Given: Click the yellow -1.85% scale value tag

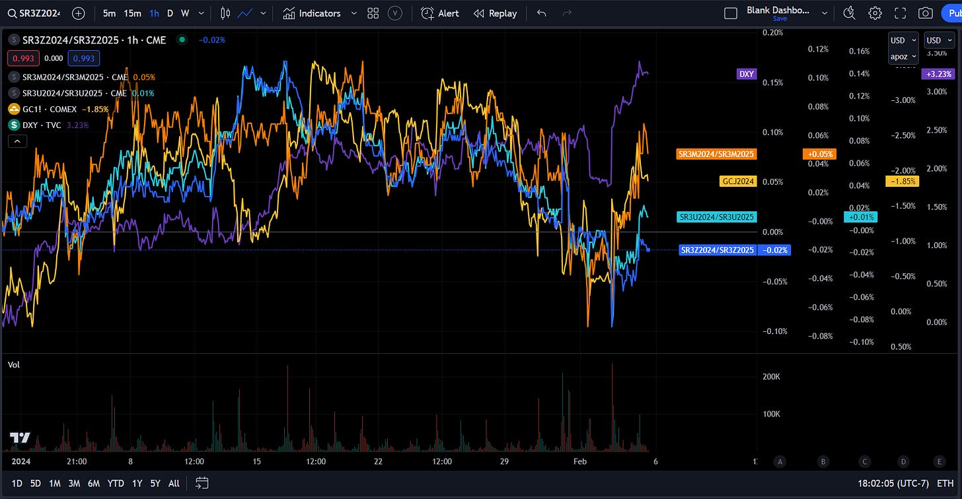Looking at the screenshot, I should pyautogui.click(x=902, y=181).
